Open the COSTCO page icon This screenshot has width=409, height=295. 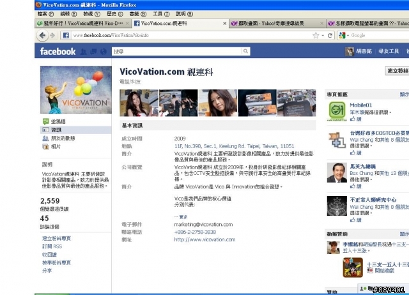click(337, 140)
